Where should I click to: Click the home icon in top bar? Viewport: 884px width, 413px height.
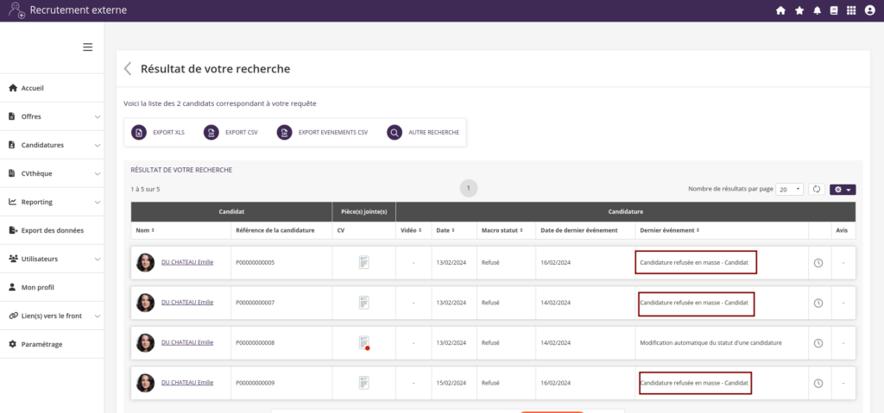point(780,10)
